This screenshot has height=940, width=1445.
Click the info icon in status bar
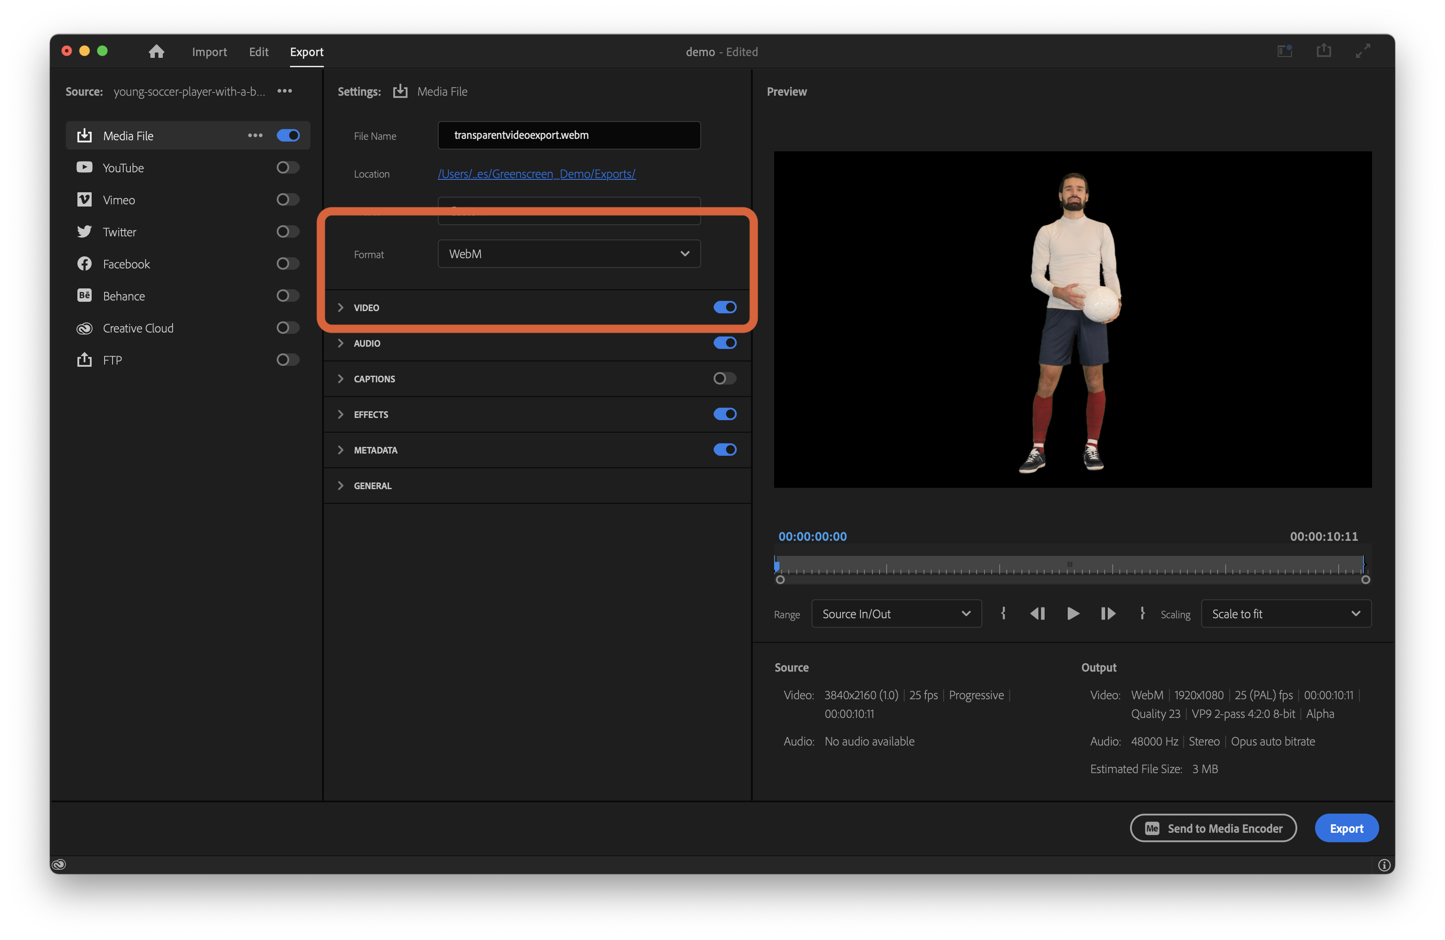point(1384,865)
